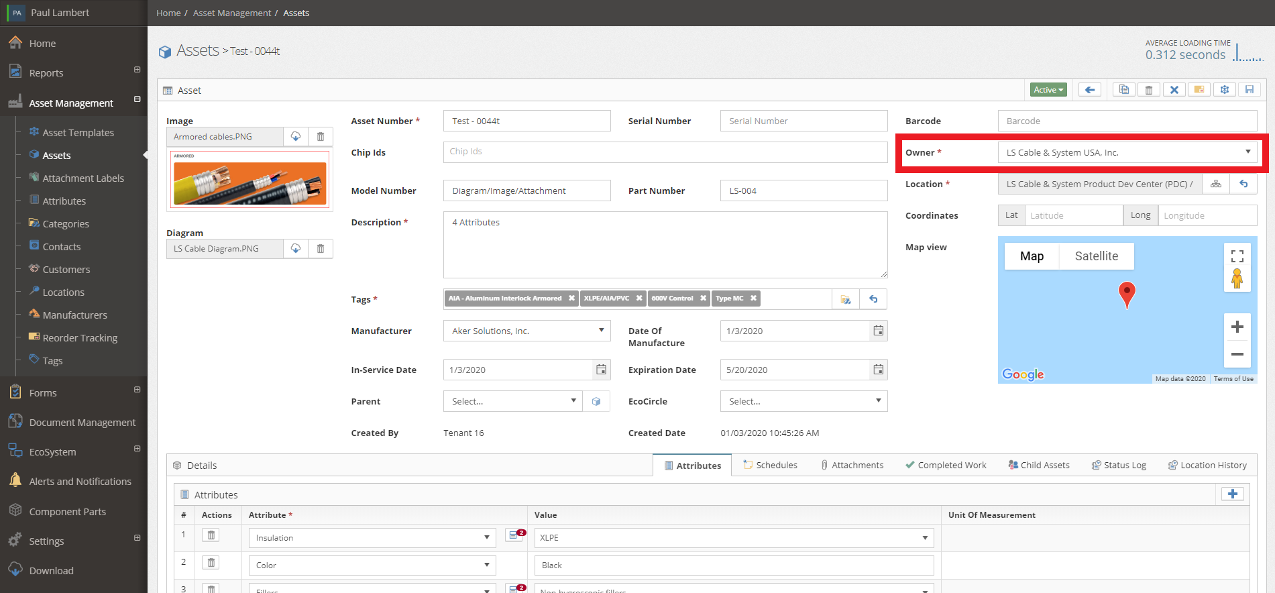
Task: Collapse the Asset Management sidebar section
Action: click(137, 99)
